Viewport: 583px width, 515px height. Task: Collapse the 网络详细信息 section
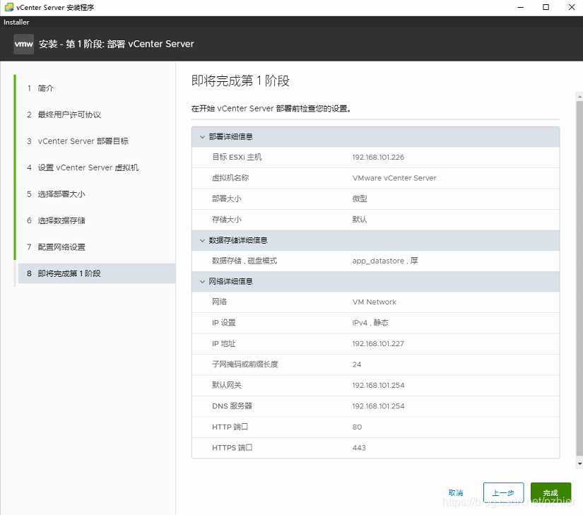(x=202, y=281)
